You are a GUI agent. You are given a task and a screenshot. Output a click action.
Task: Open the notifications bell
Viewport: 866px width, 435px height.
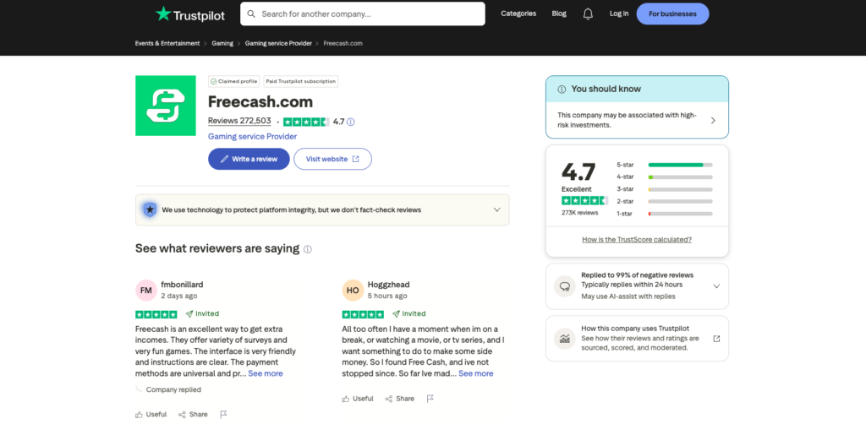[588, 14]
